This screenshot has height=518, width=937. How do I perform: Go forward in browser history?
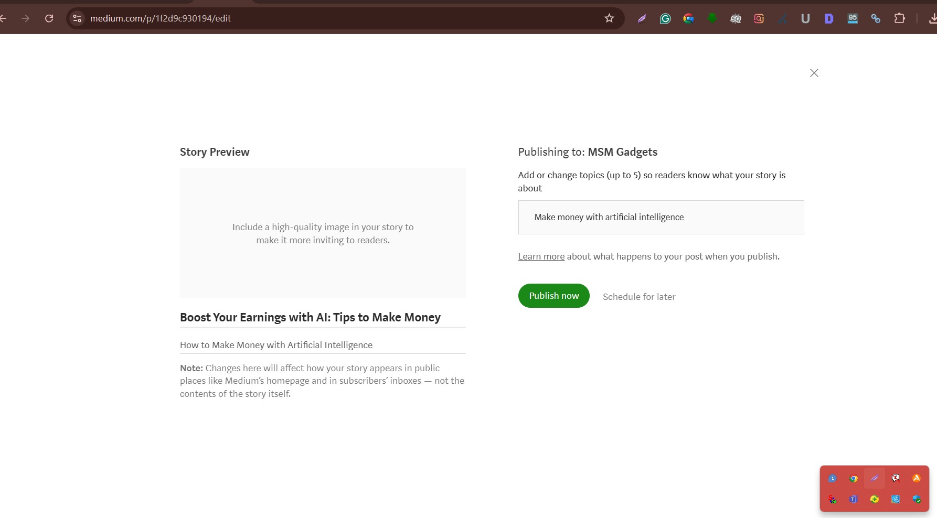click(25, 18)
